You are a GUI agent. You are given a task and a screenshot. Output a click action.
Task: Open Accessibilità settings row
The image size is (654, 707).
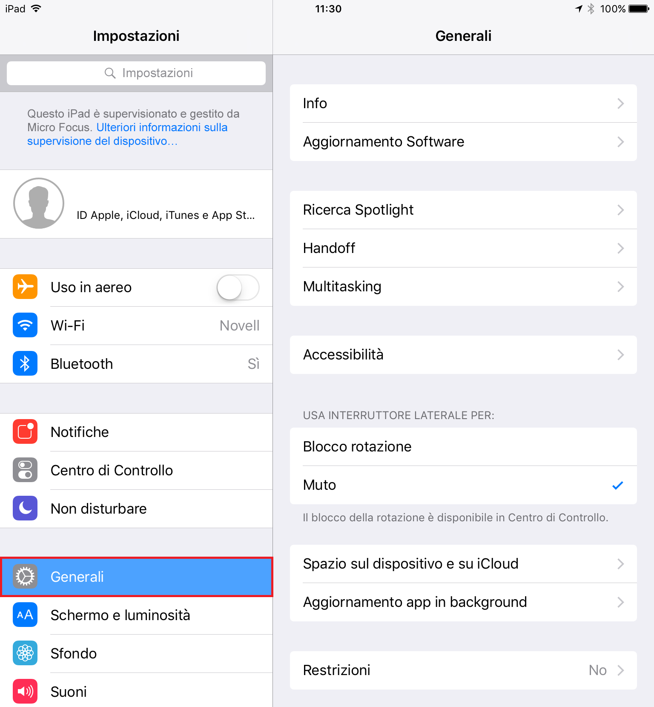coord(463,355)
